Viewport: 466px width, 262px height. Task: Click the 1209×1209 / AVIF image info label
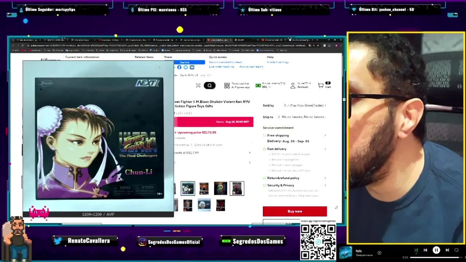(x=98, y=214)
